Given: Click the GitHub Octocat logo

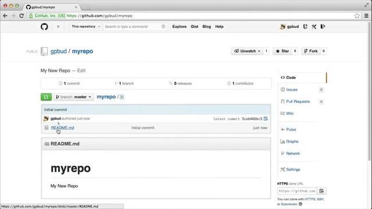Looking at the screenshot, I should (44, 27).
